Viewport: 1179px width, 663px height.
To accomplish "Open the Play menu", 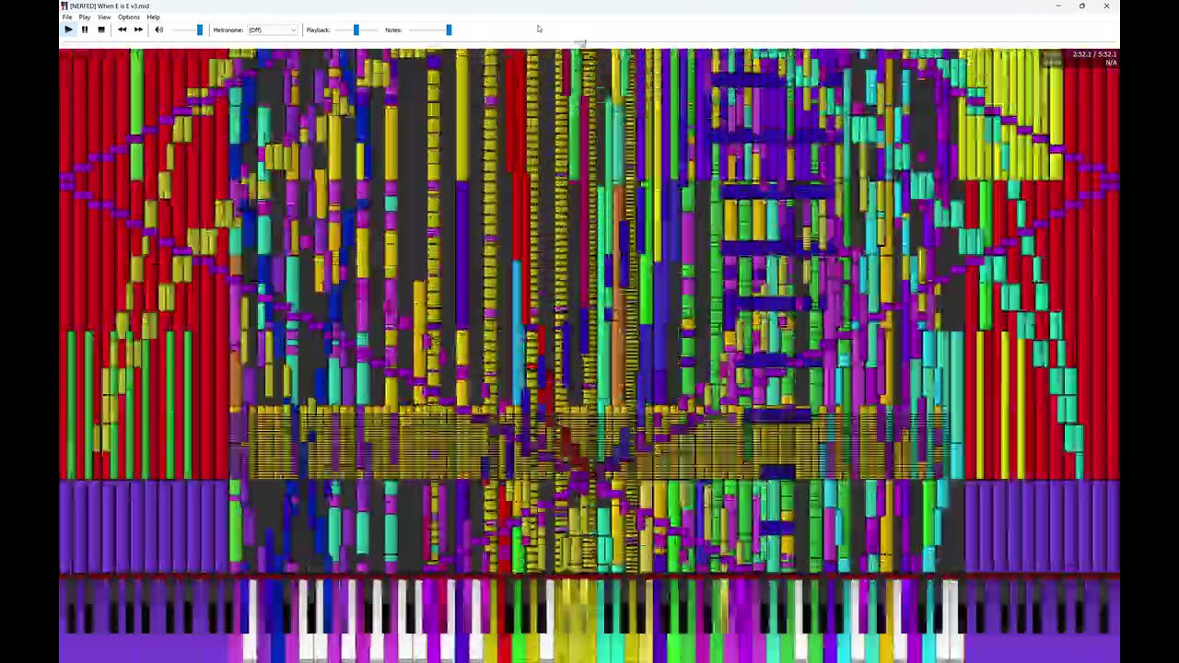I will coord(84,17).
